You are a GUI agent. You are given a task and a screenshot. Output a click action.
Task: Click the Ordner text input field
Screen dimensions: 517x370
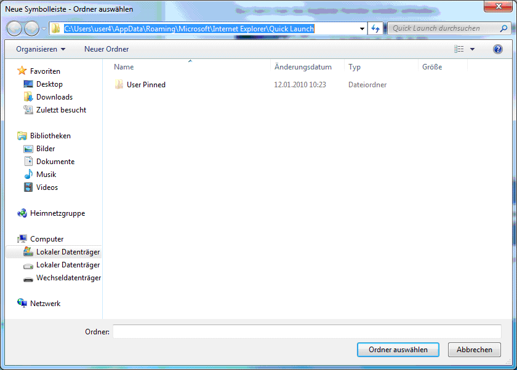pyautogui.click(x=307, y=332)
